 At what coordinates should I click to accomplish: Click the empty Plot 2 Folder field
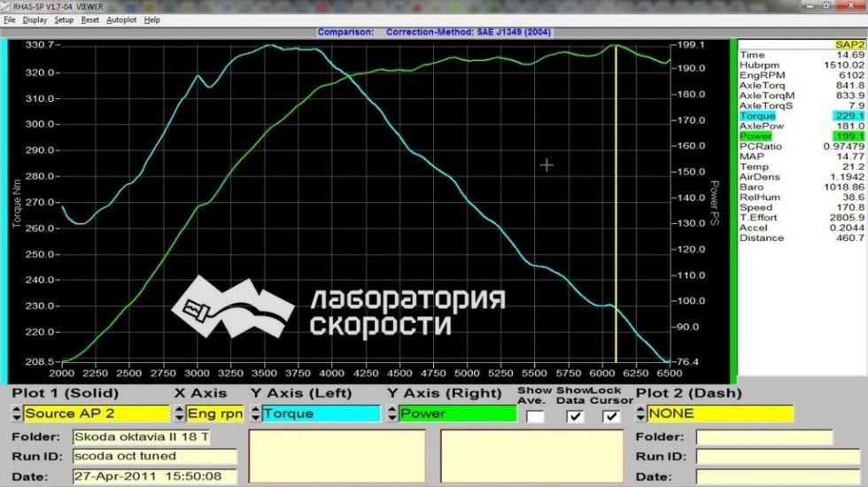(x=763, y=437)
